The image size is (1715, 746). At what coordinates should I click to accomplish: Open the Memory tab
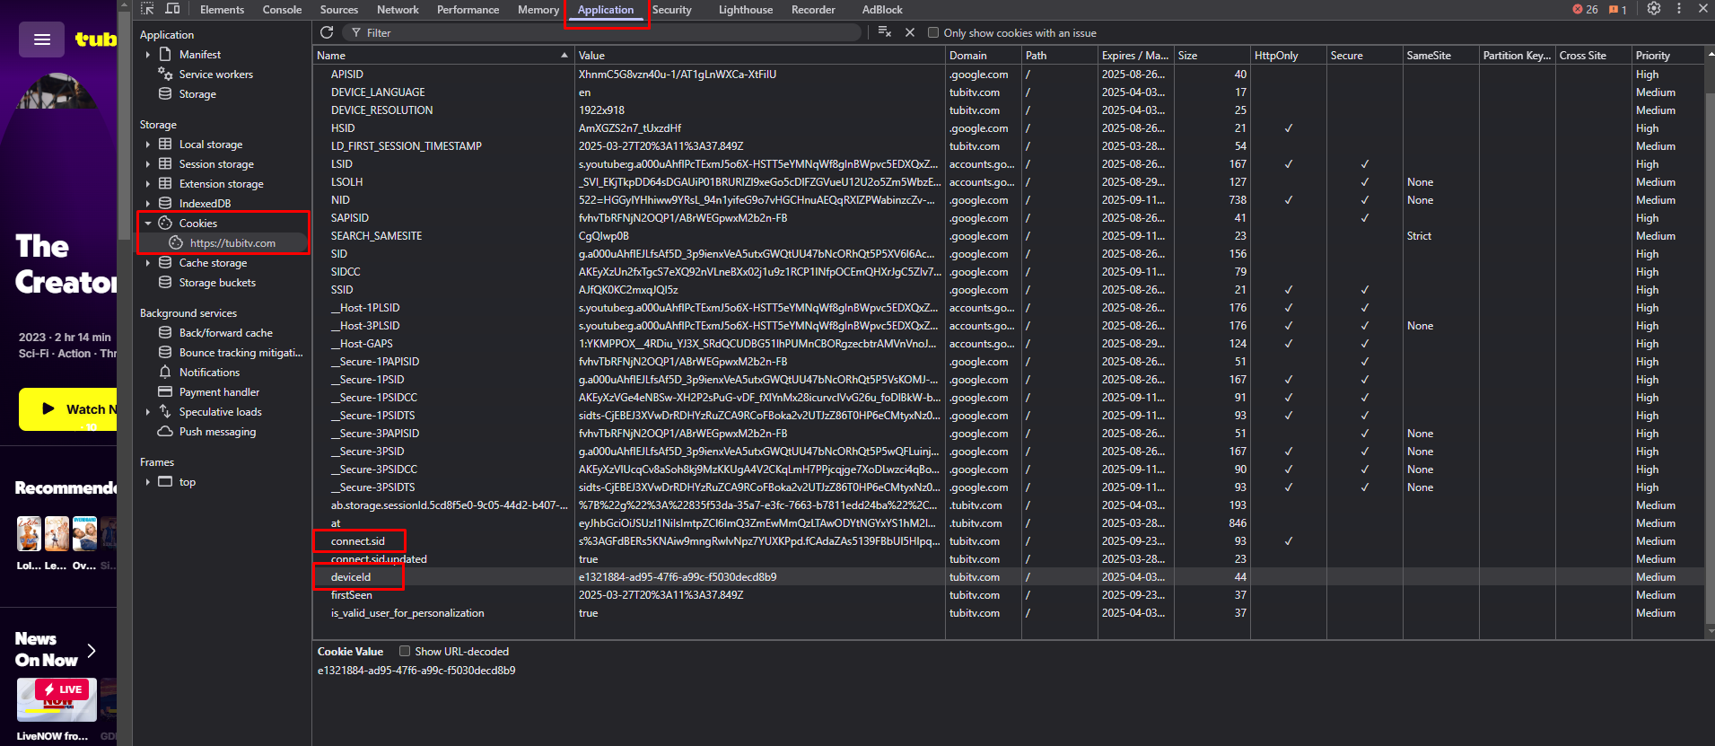coord(538,10)
